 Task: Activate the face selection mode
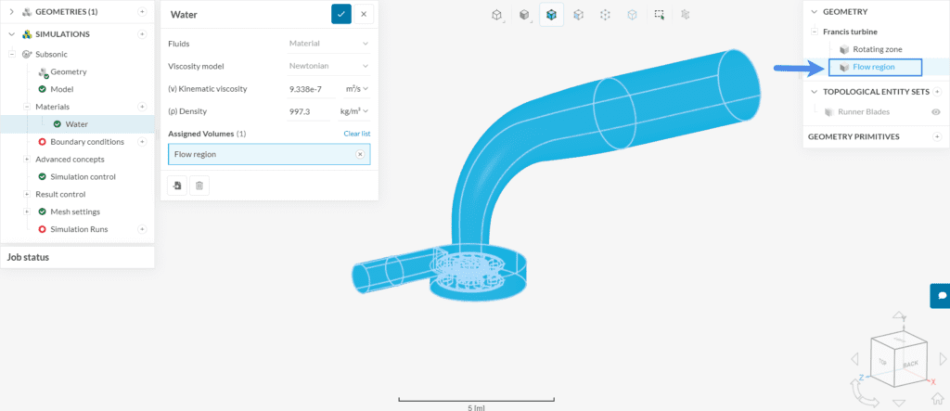point(579,15)
